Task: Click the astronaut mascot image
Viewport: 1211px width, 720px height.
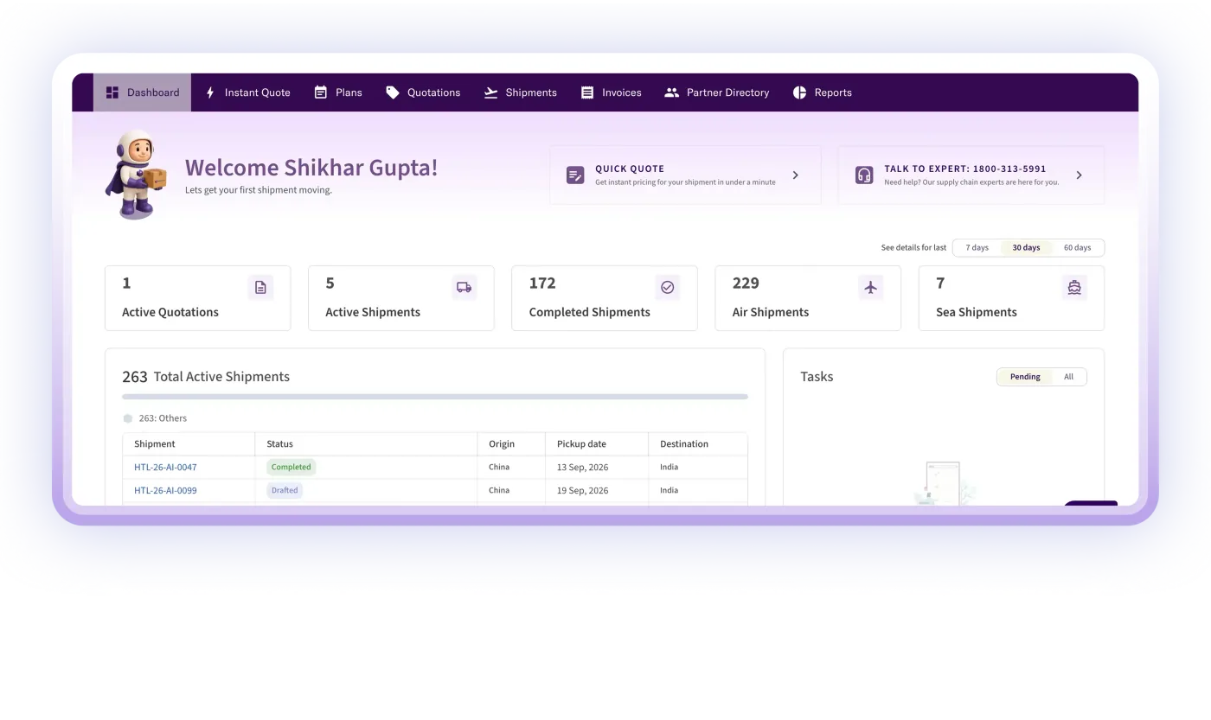Action: (x=135, y=174)
